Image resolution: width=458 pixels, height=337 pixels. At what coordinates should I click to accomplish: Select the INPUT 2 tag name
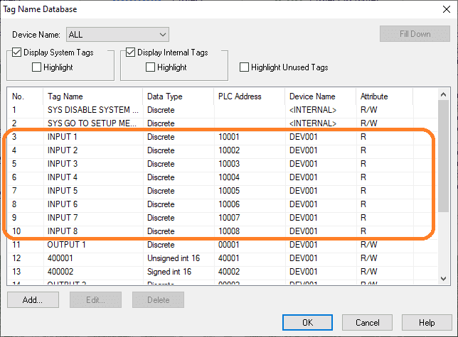tap(63, 150)
